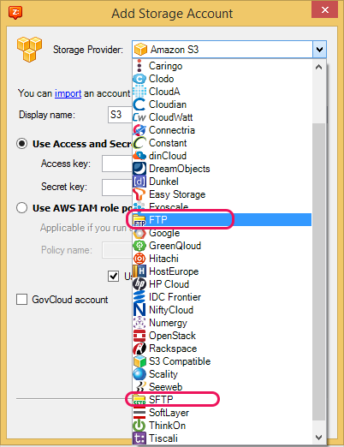Choose the Rackspace icon

click(139, 349)
